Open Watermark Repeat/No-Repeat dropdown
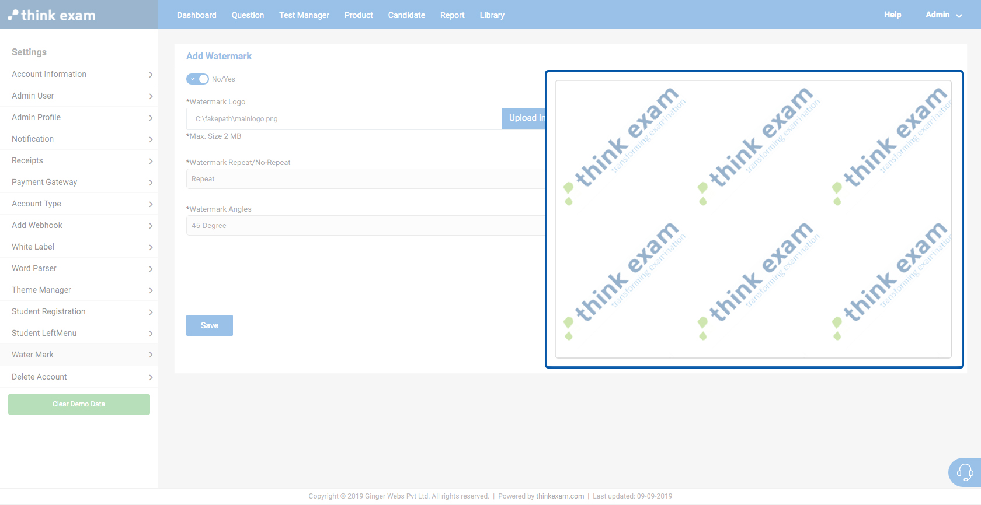This screenshot has height=505, width=981. (366, 179)
